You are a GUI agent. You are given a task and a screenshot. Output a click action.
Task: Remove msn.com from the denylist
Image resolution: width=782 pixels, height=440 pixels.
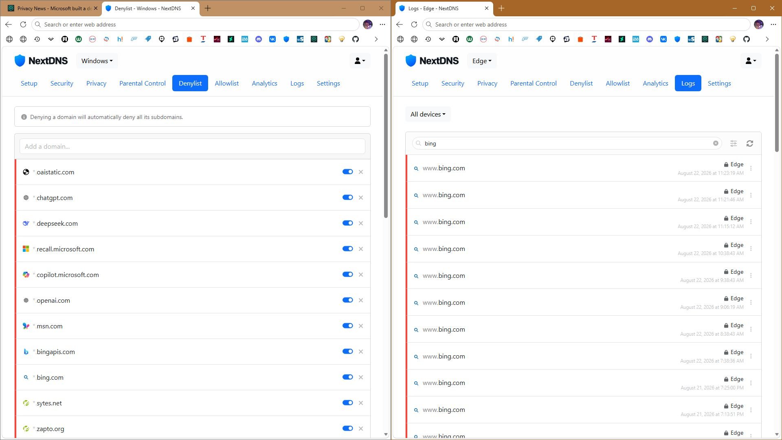(361, 326)
